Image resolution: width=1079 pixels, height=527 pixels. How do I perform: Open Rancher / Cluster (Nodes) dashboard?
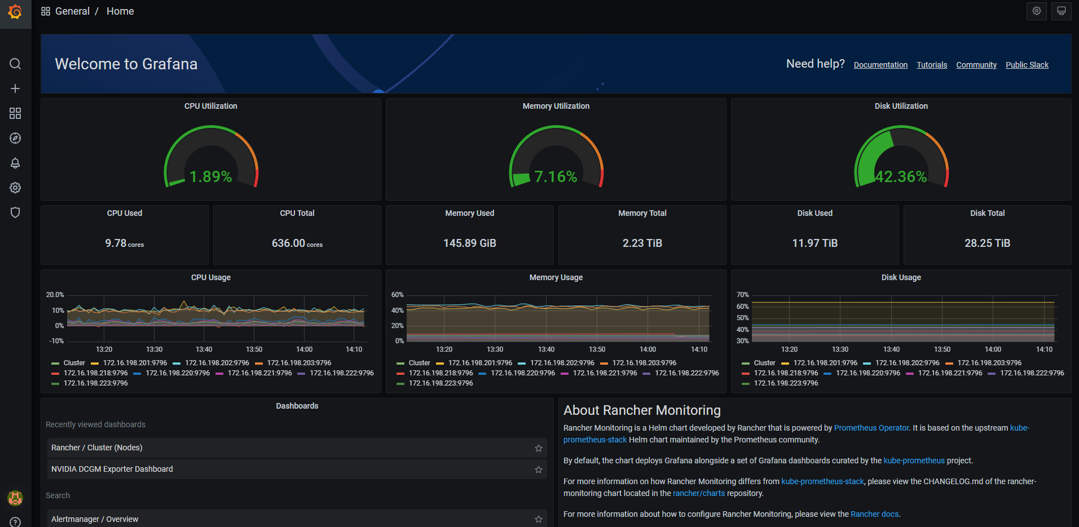point(297,448)
